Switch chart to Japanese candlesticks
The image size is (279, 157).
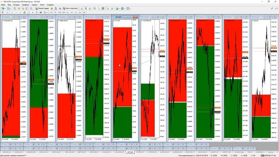point(86,8)
